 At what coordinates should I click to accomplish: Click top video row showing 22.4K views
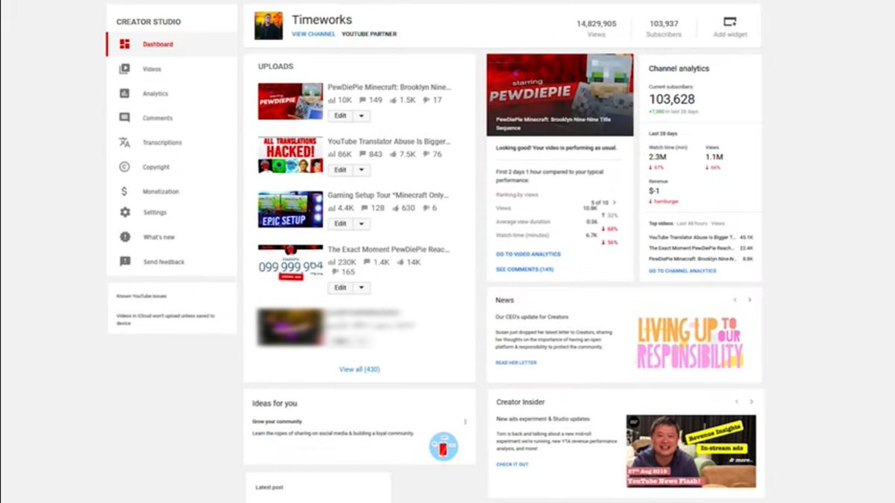[x=701, y=248]
